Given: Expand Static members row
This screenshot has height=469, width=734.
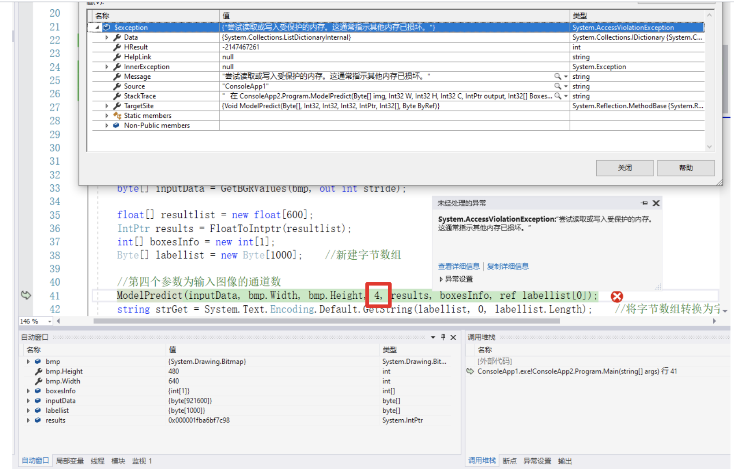Looking at the screenshot, I should (107, 116).
